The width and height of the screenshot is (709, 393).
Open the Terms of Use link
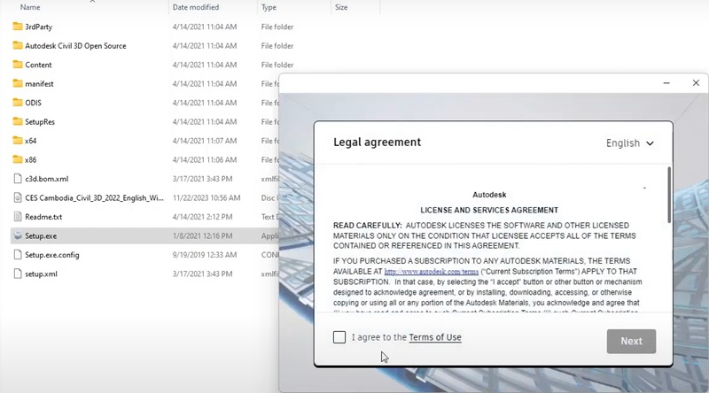pos(434,337)
